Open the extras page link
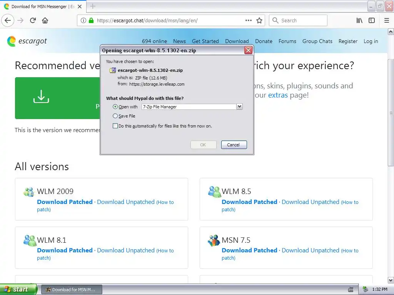The image size is (394, 295). [x=278, y=95]
